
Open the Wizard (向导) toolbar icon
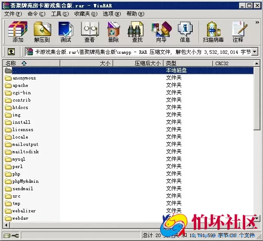(x=161, y=32)
